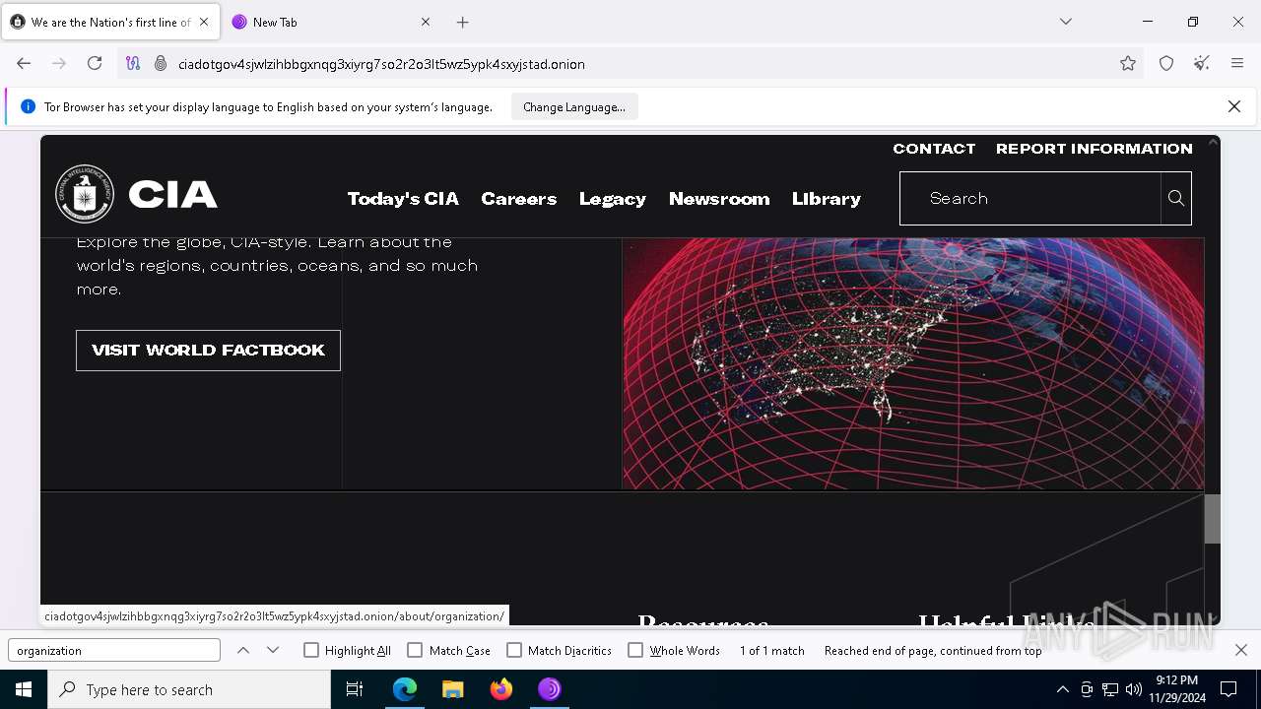Click the Change Language button
This screenshot has height=709, width=1261.
(x=574, y=106)
